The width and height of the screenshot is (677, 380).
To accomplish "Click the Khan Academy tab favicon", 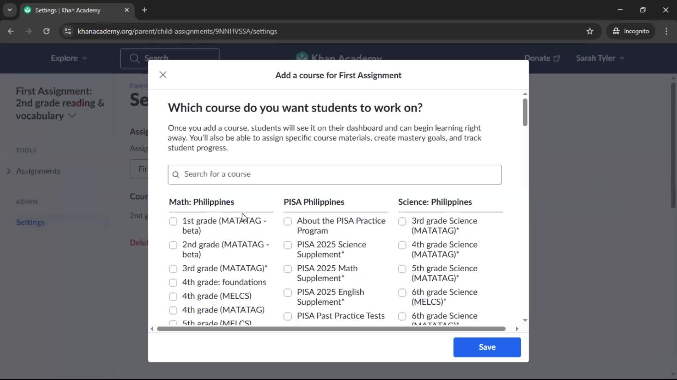I will 28,10.
